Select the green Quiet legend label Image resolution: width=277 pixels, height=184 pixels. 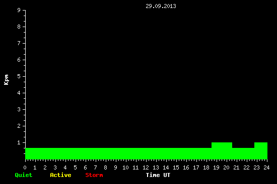coord(24,175)
